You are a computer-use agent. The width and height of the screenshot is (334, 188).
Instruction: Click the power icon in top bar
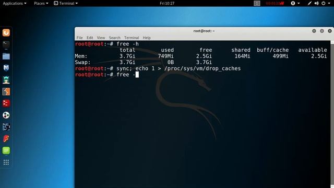coord(324,3)
